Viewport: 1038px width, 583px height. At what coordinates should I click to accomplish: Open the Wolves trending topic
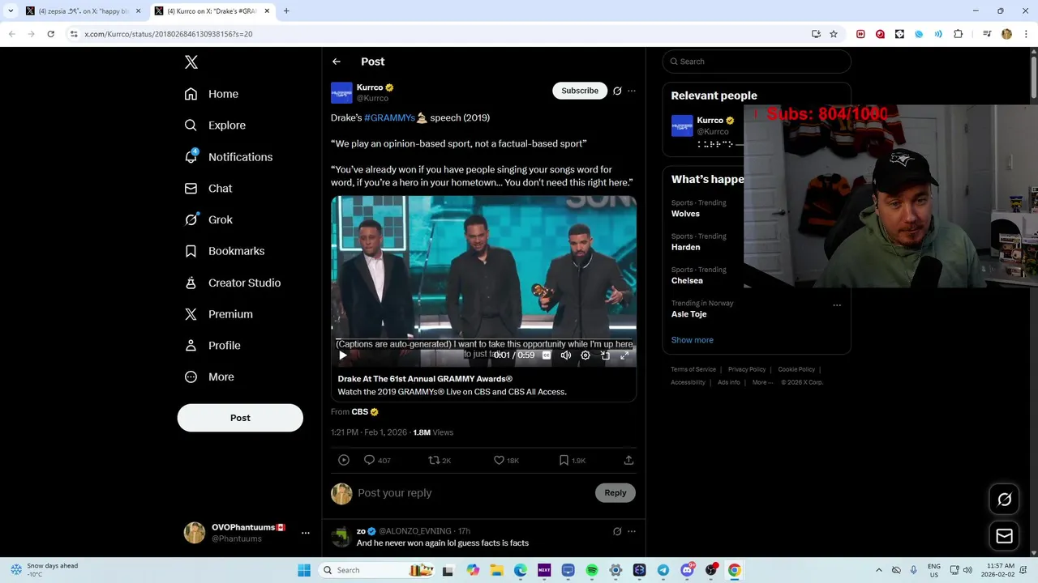(x=685, y=214)
